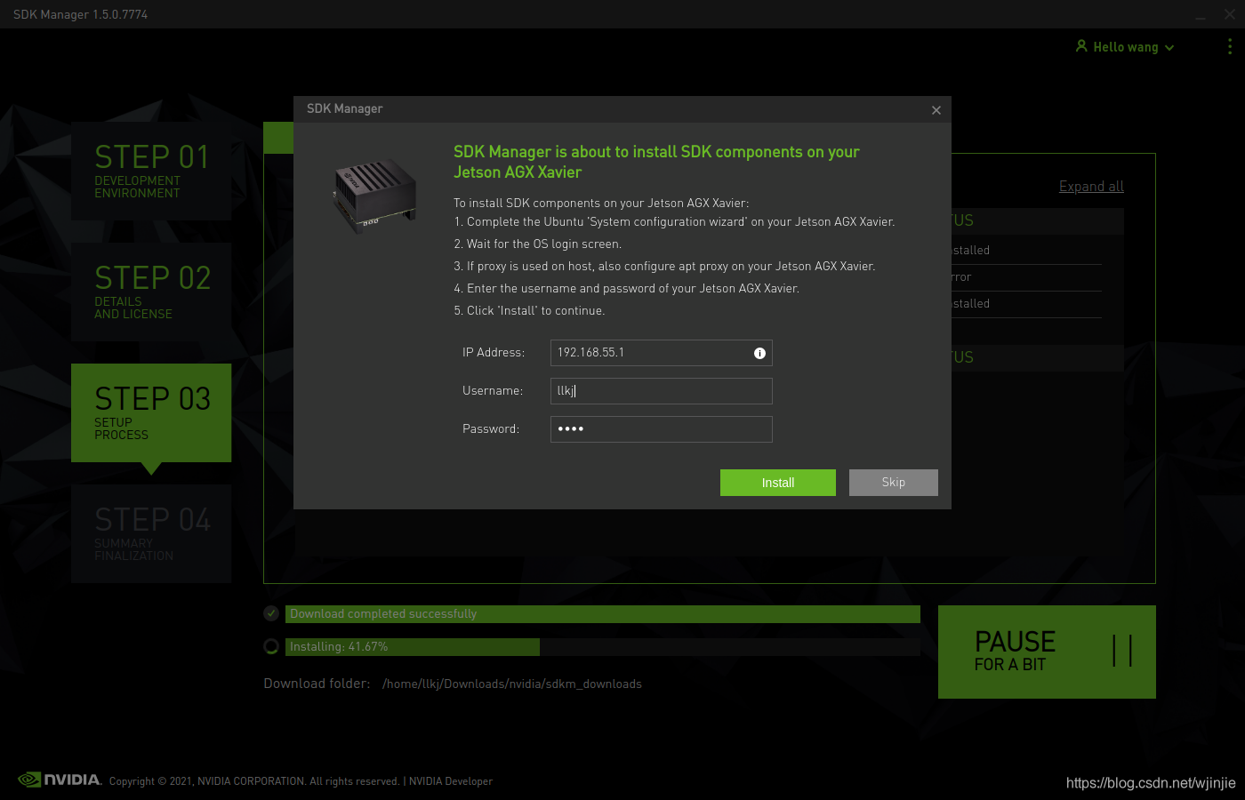The width and height of the screenshot is (1245, 800).
Task: Click the Installing 41.67% progress bar
Action: click(x=603, y=647)
